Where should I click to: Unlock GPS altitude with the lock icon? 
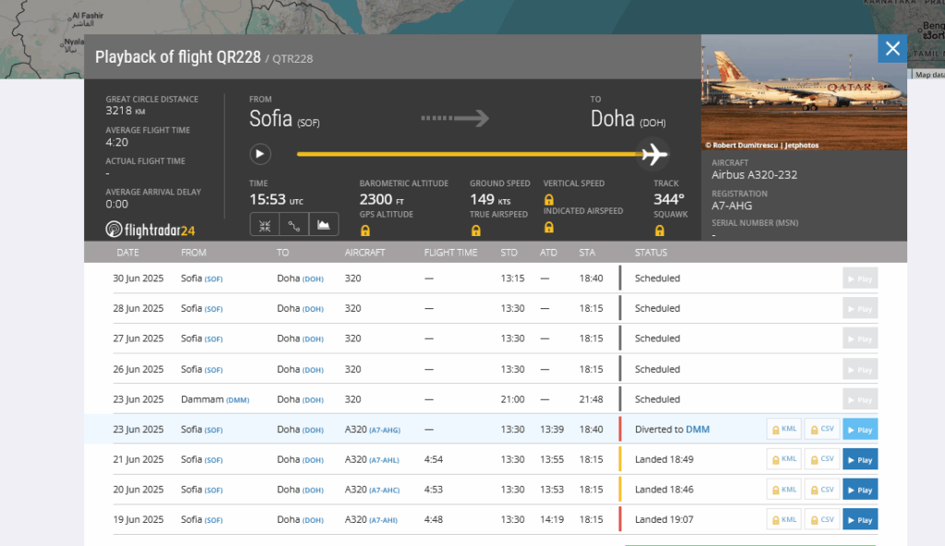[x=365, y=231]
